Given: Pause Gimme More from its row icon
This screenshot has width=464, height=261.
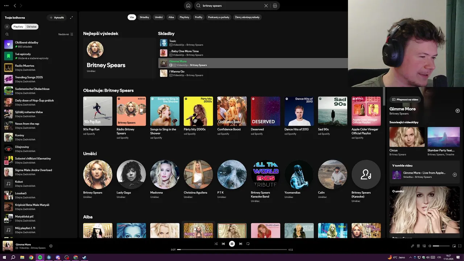Looking at the screenshot, I should pos(163,63).
